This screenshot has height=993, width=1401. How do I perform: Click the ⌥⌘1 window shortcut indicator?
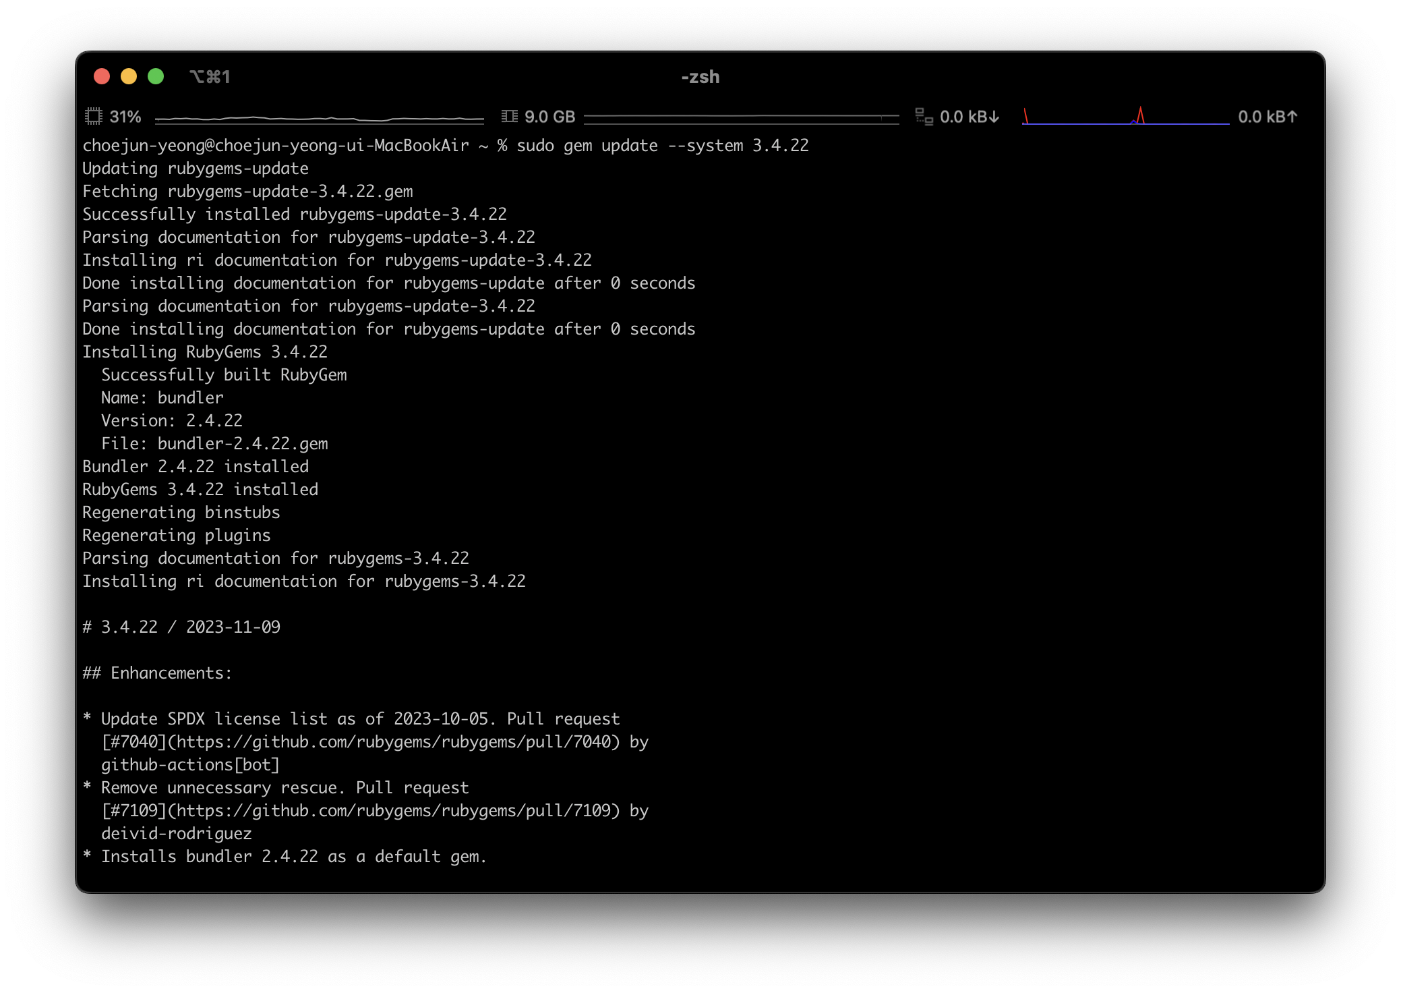(210, 77)
